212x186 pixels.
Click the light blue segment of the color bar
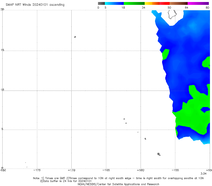pyautogui.click(x=114, y=3)
